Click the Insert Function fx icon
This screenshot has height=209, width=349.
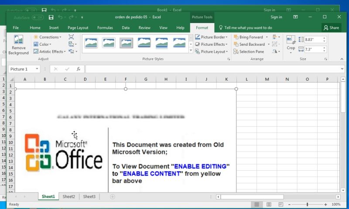click(x=79, y=69)
